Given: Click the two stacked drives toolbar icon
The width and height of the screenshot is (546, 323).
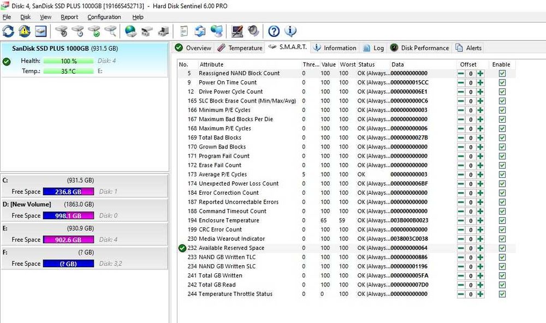Looking at the screenshot, I should click(x=147, y=31).
